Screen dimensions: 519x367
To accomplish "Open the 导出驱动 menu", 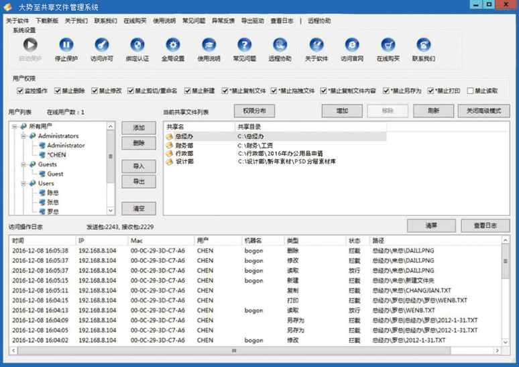I will (x=252, y=21).
